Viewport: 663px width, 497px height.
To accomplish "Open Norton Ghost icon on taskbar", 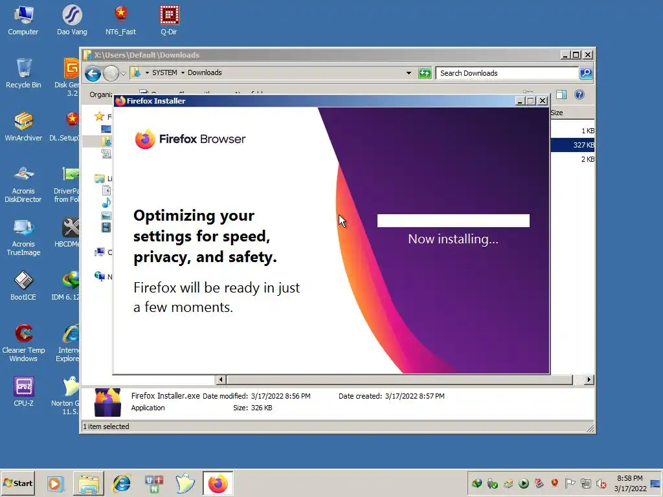I will coord(185,483).
